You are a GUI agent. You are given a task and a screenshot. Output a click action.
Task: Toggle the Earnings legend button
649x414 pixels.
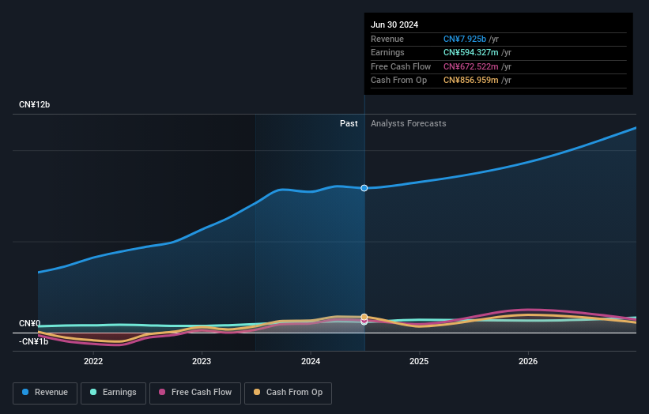point(113,393)
